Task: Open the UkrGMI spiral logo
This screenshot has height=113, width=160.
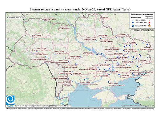Action: click(10, 100)
